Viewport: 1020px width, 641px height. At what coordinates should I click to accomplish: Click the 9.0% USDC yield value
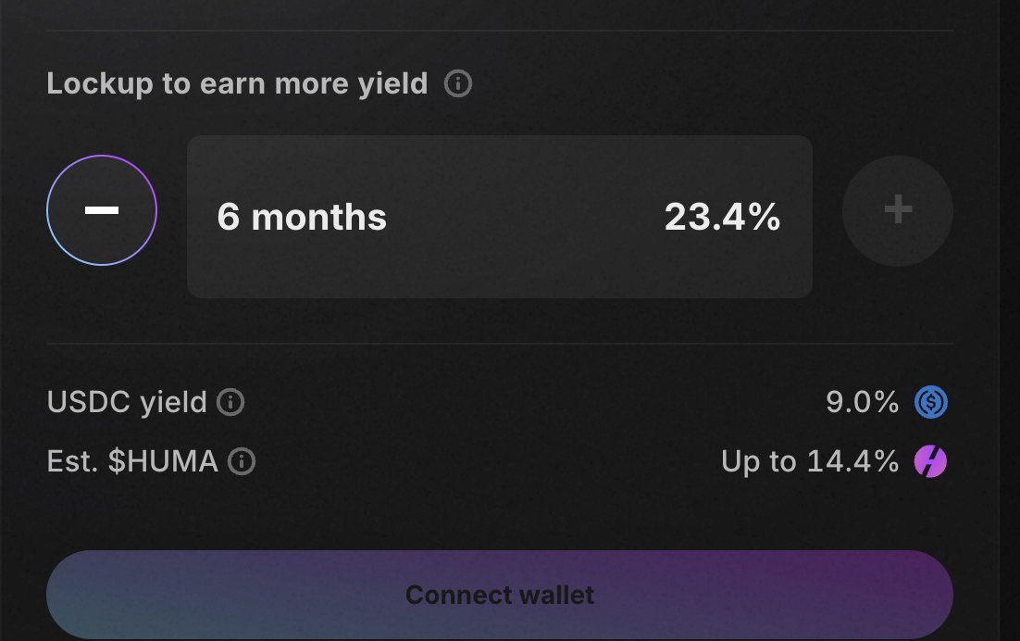[x=862, y=403]
